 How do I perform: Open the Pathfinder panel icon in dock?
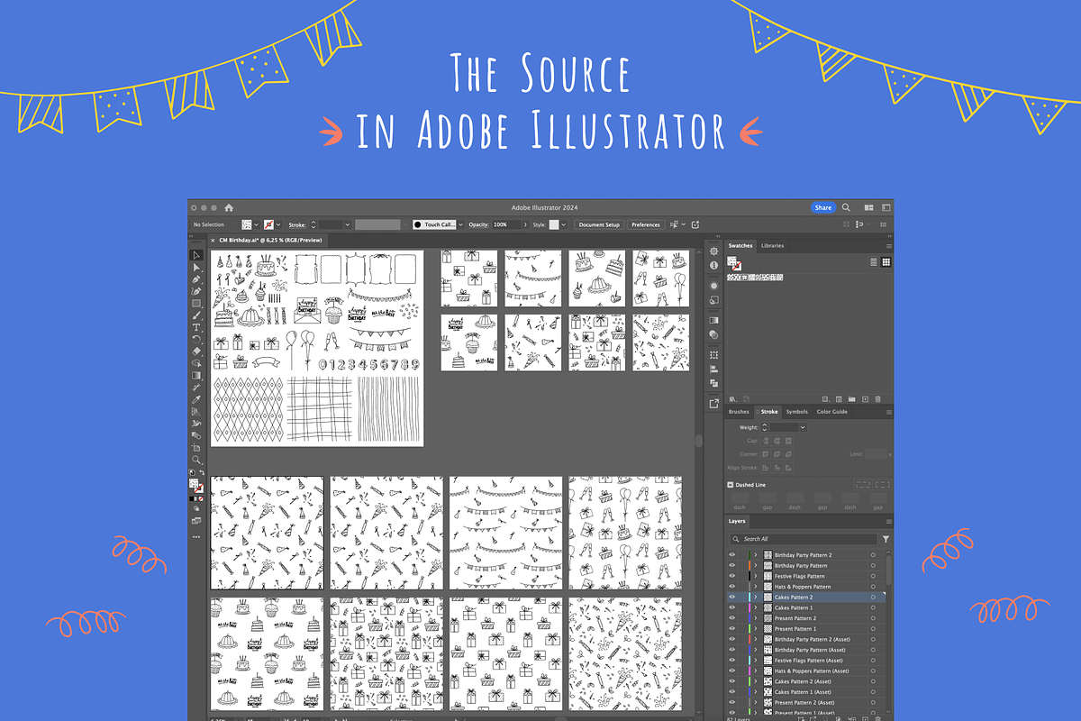coord(714,383)
